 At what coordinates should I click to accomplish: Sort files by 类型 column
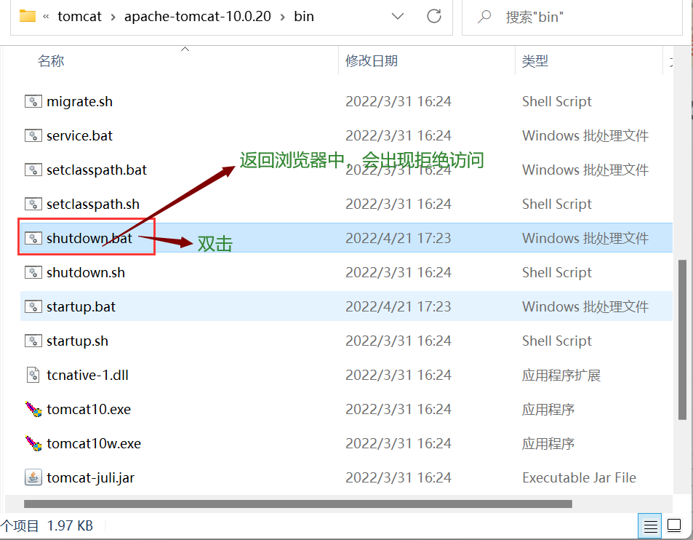tap(535, 60)
